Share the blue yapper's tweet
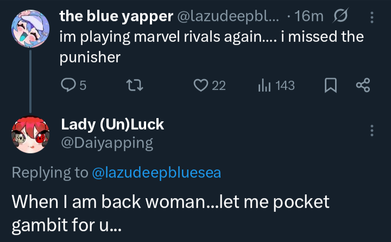391x242 pixels. pyautogui.click(x=362, y=85)
